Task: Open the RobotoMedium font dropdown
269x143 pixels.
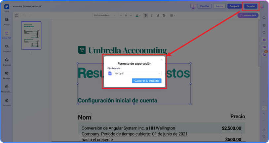Action: (105, 15)
